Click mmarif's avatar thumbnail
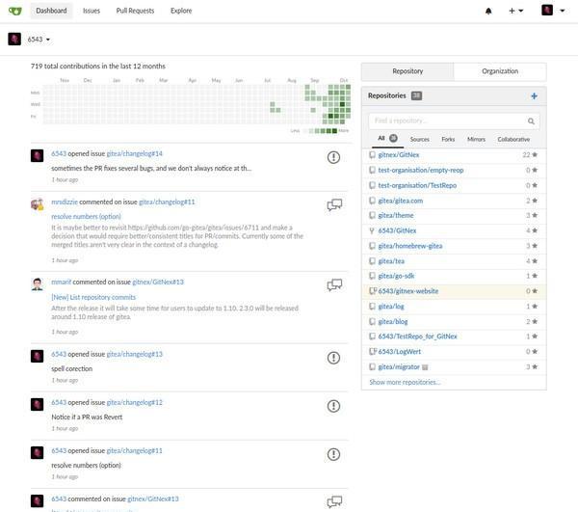 (37, 284)
